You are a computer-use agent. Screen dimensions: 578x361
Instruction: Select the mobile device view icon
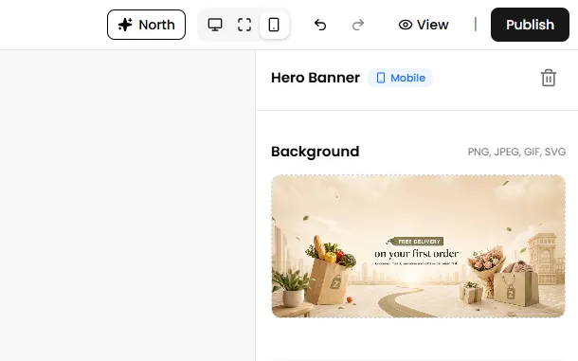tap(274, 25)
